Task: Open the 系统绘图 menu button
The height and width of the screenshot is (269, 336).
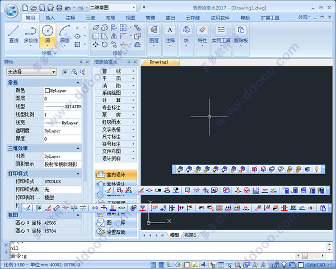Action: pyautogui.click(x=116, y=93)
